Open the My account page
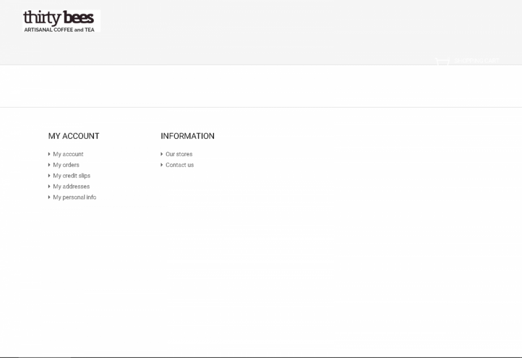The image size is (522, 358). (x=67, y=154)
